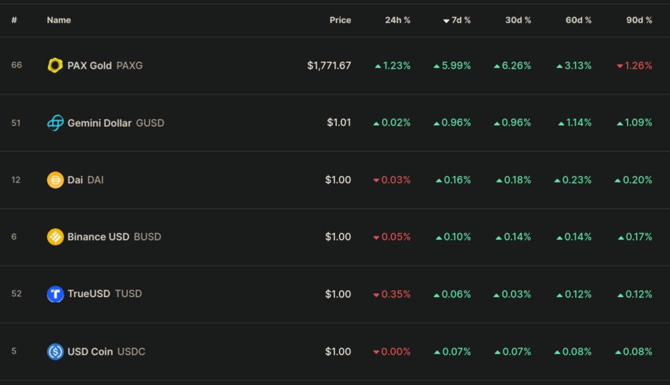Viewport: 670px width, 385px height.
Task: Sort by the Name column header
Action: click(59, 20)
